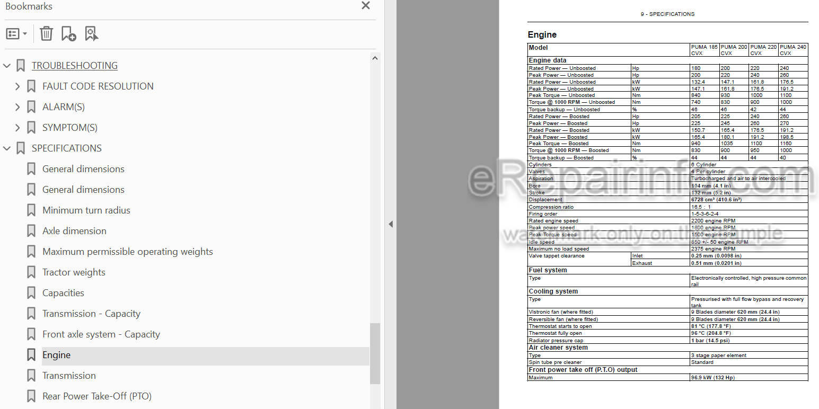This screenshot has width=819, height=409.
Task: Click the Firing order row label
Action: click(x=543, y=214)
